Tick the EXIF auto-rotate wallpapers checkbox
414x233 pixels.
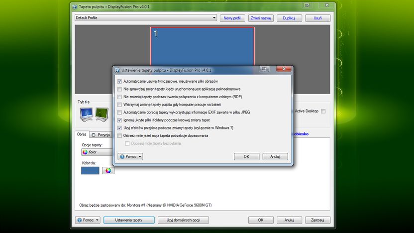[119, 113]
